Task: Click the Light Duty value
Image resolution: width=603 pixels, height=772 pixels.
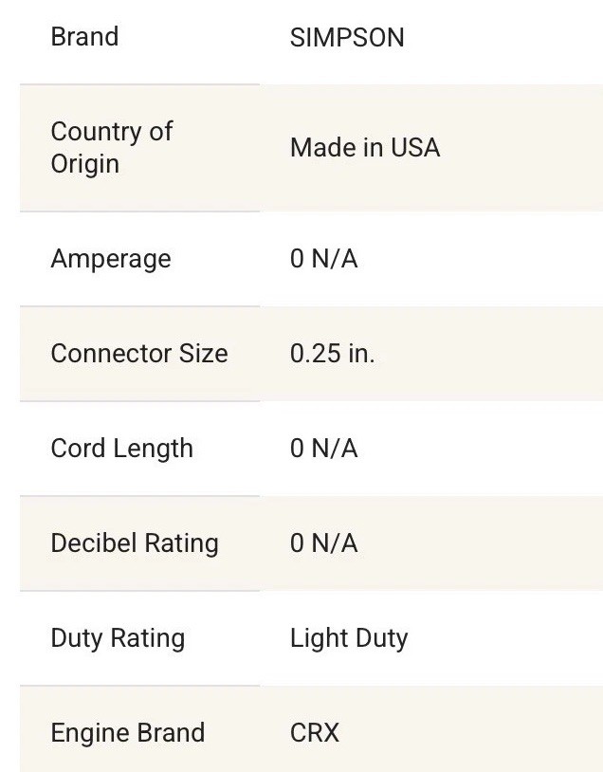Action: tap(349, 638)
